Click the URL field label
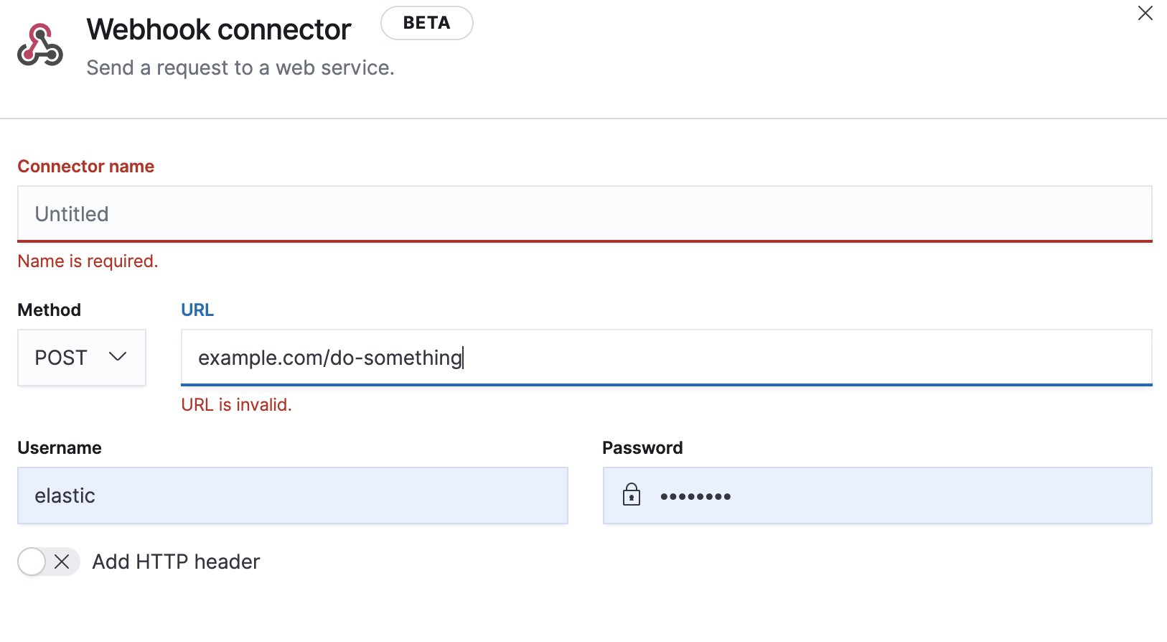This screenshot has width=1167, height=642. point(197,310)
